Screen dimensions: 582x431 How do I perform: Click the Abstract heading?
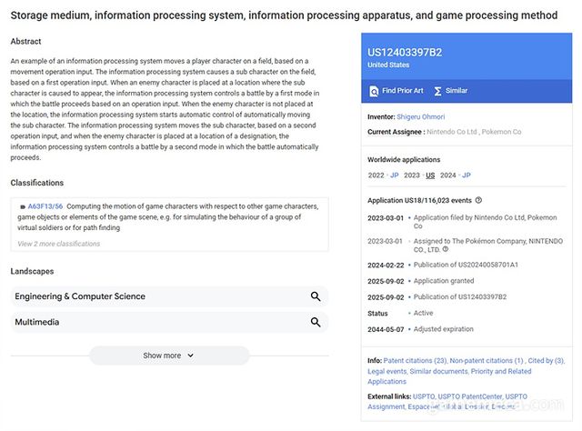(x=25, y=41)
